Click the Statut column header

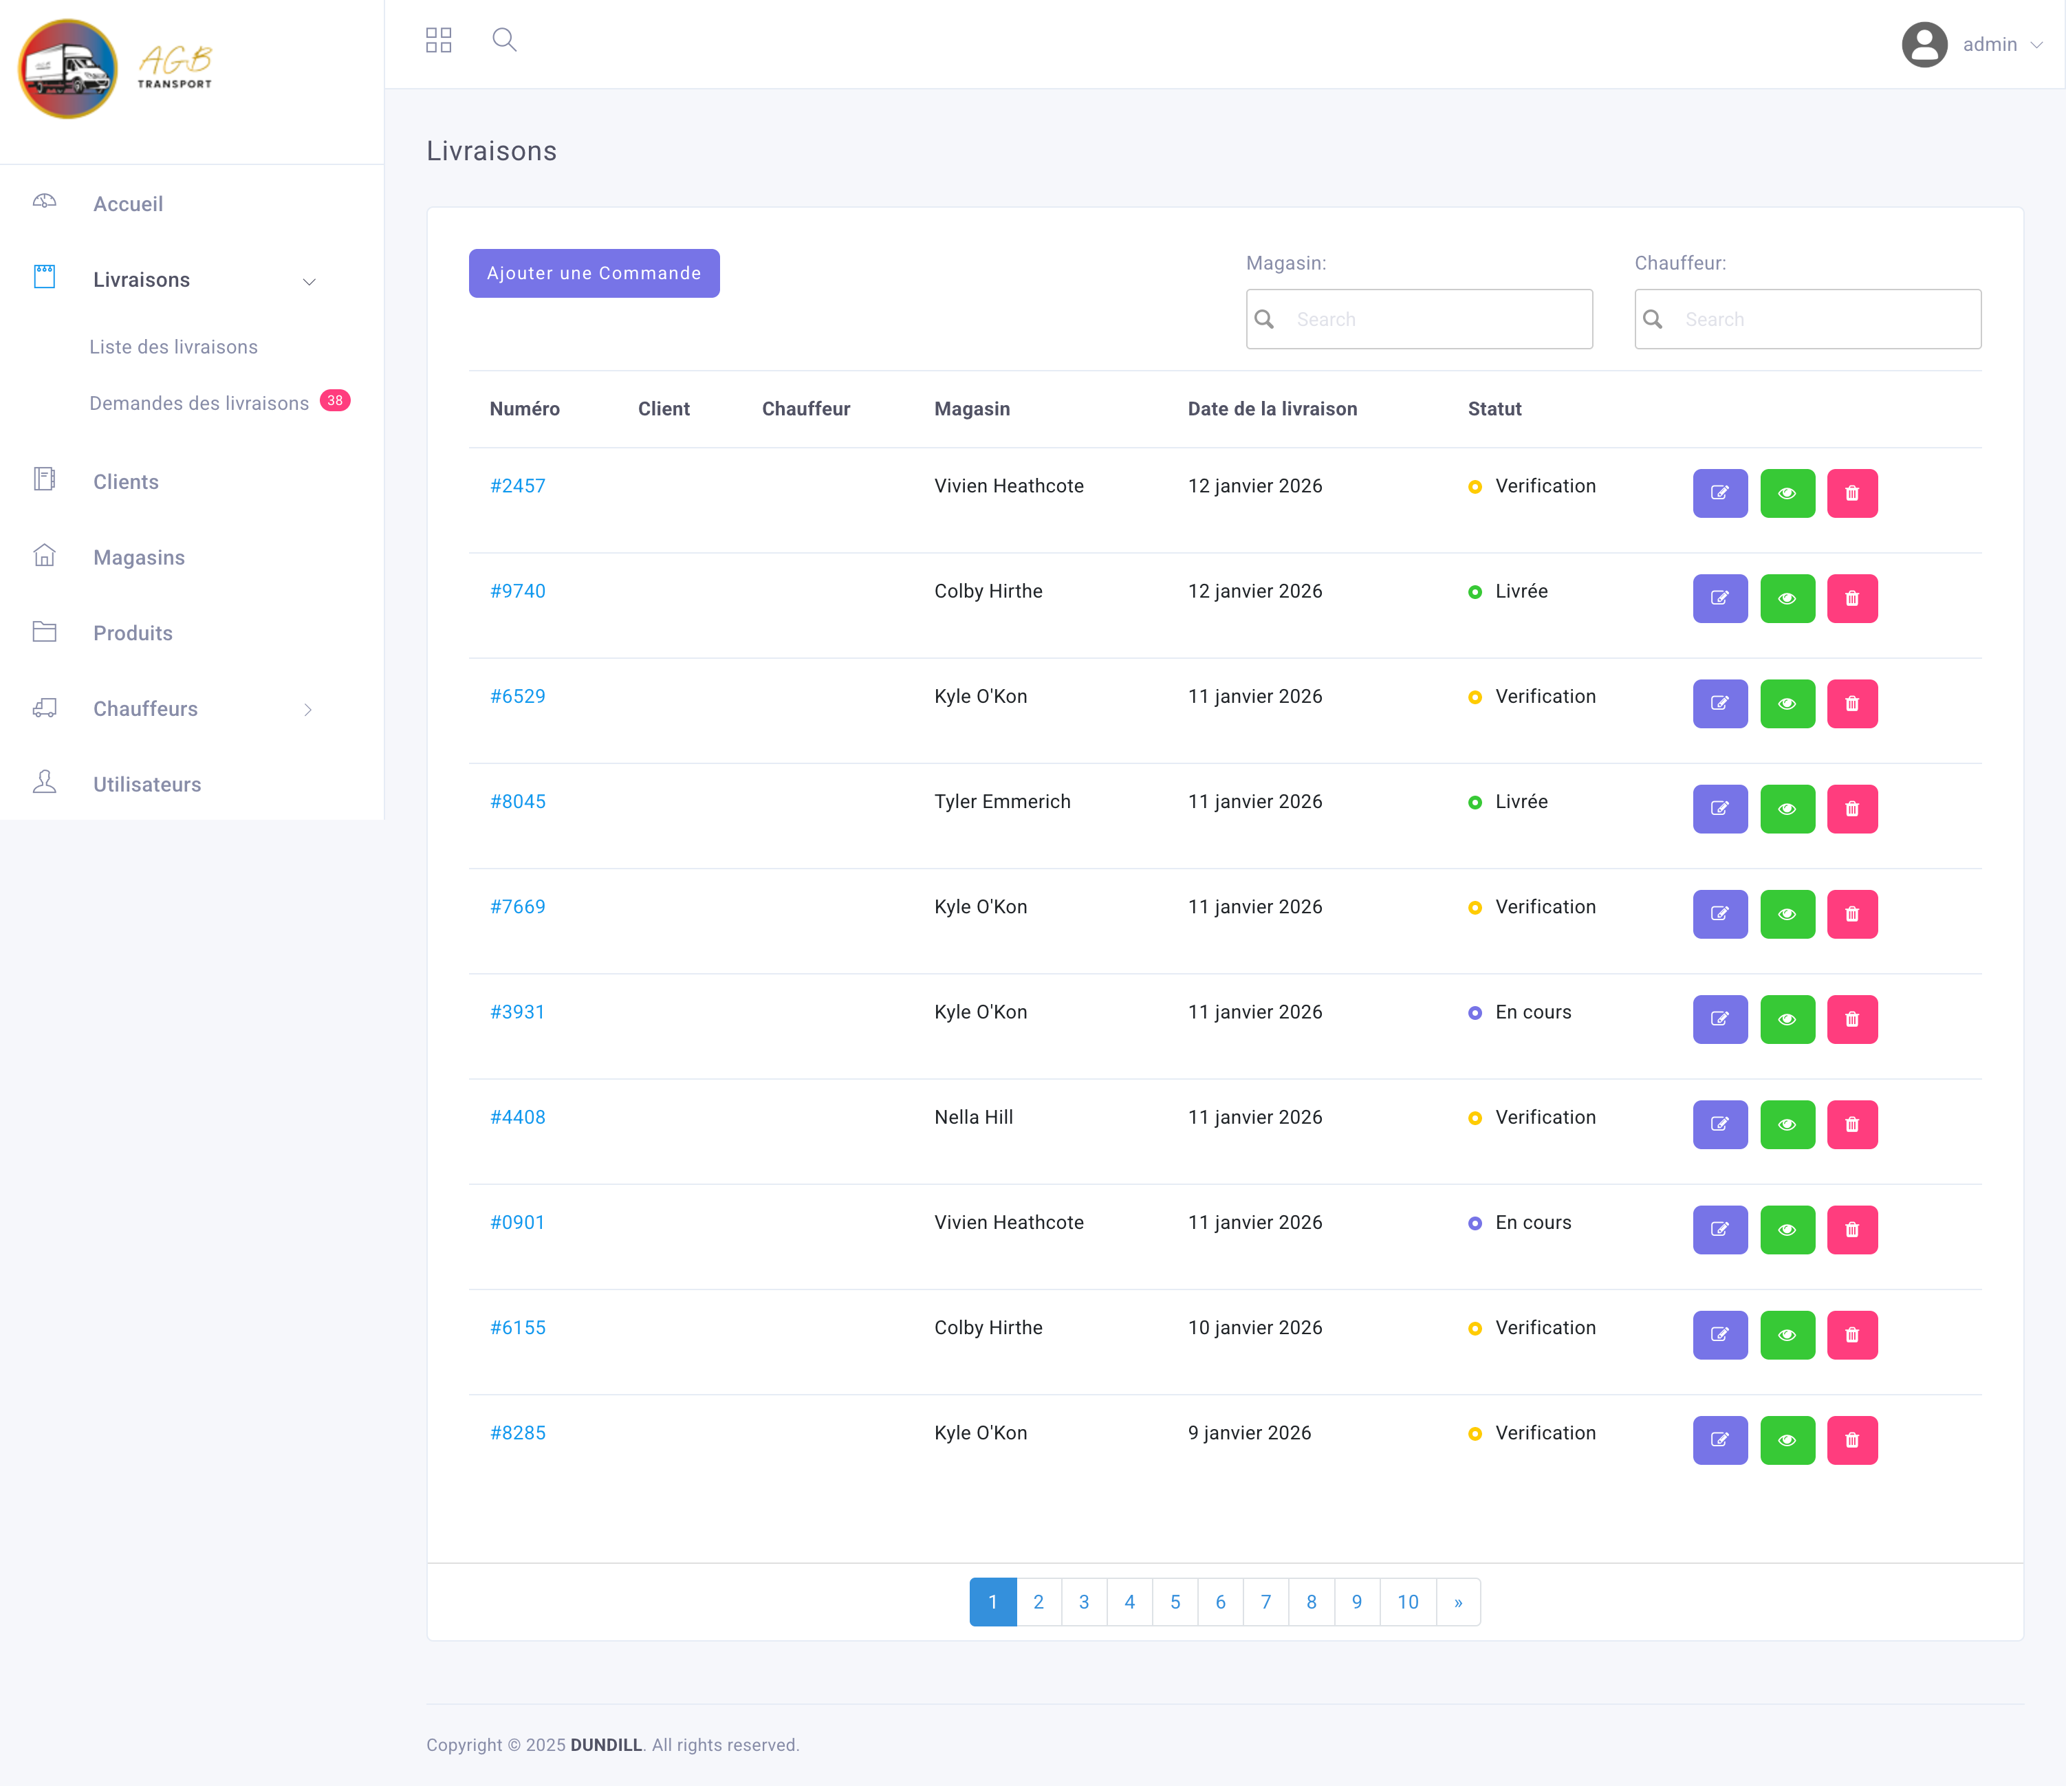tap(1494, 409)
